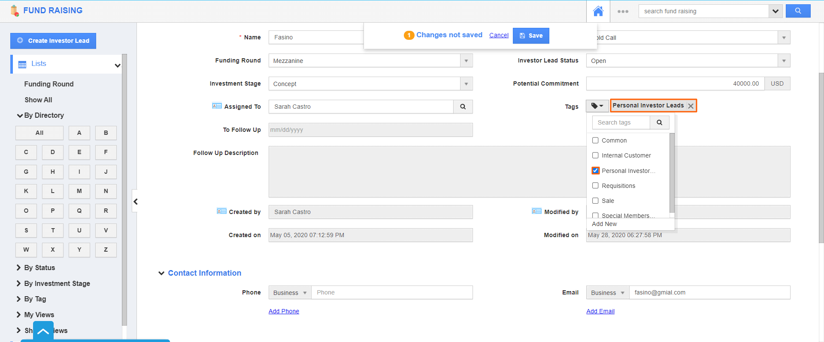Remove the Personal Investor Leads tag

coord(691,106)
